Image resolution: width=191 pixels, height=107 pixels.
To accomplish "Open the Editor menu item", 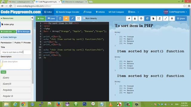I will 48,12.
